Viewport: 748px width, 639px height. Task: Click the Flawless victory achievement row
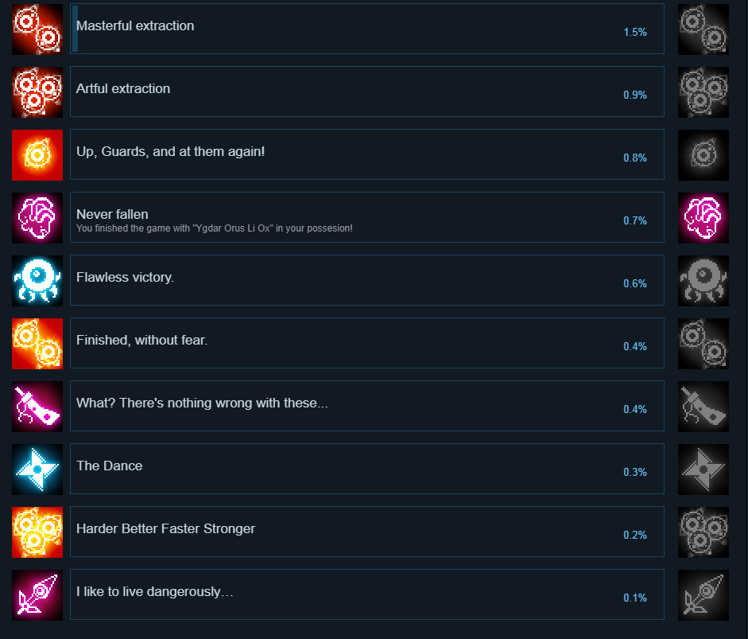366,280
